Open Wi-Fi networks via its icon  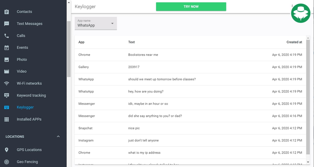(6, 83)
